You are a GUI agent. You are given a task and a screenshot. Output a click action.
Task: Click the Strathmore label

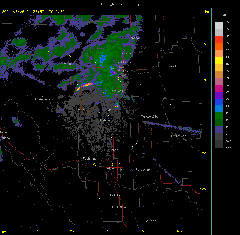(144, 170)
